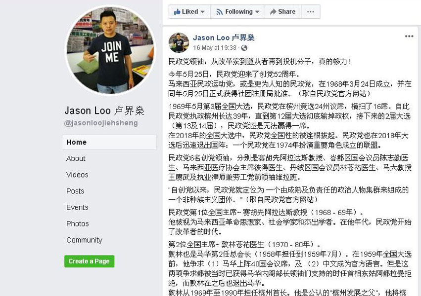Go to the Videos section
The image size is (421, 296).
pyautogui.click(x=77, y=175)
